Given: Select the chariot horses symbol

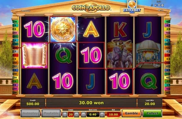Looking at the screenshot, I should [120, 55].
